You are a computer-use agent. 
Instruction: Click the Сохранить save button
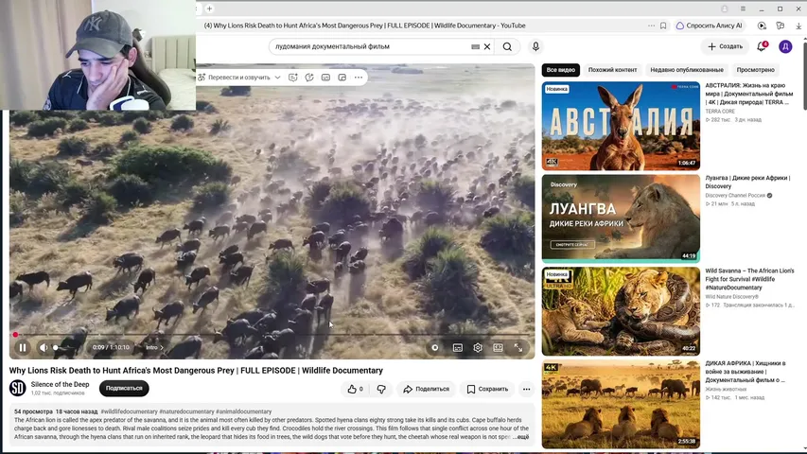(x=487, y=389)
